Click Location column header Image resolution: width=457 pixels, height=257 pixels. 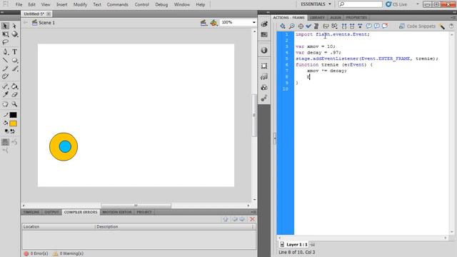point(58,227)
